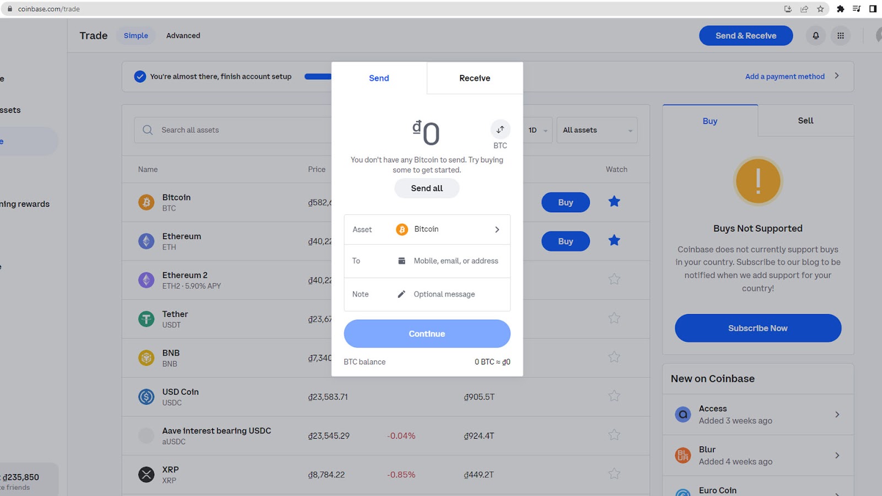This screenshot has height=496, width=882.
Task: Switch to Advanced trade mode
Action: tap(183, 36)
